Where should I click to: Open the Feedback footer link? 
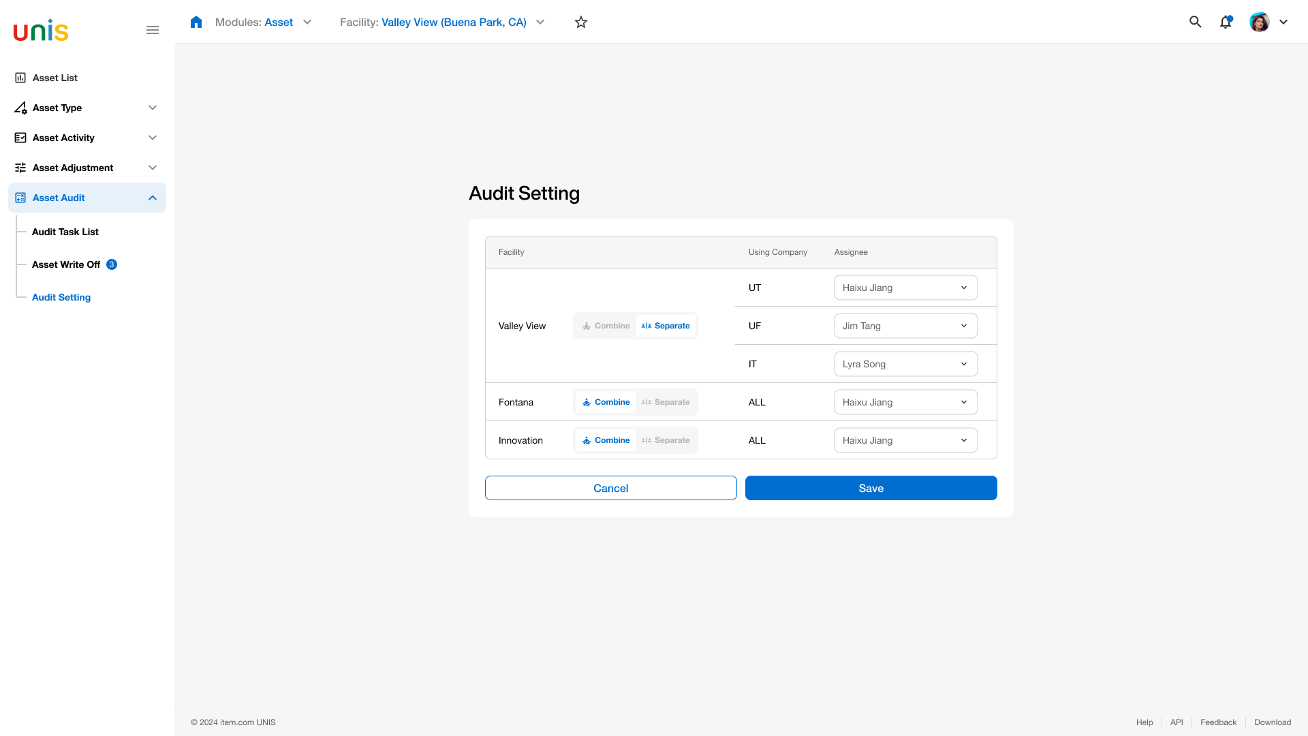(x=1218, y=722)
